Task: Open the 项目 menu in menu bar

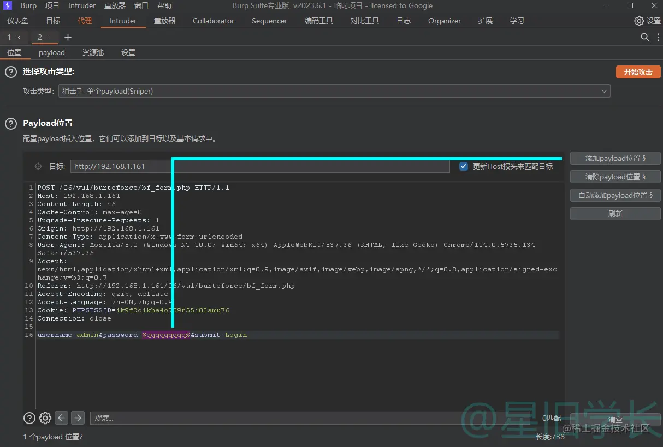Action: tap(52, 5)
